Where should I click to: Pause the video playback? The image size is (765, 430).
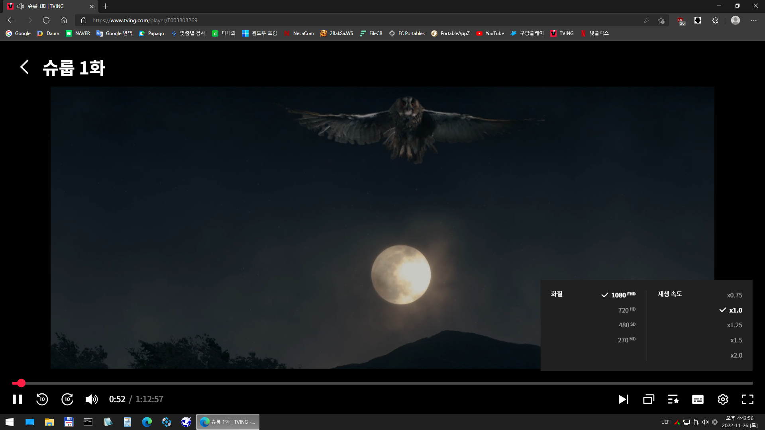click(17, 399)
